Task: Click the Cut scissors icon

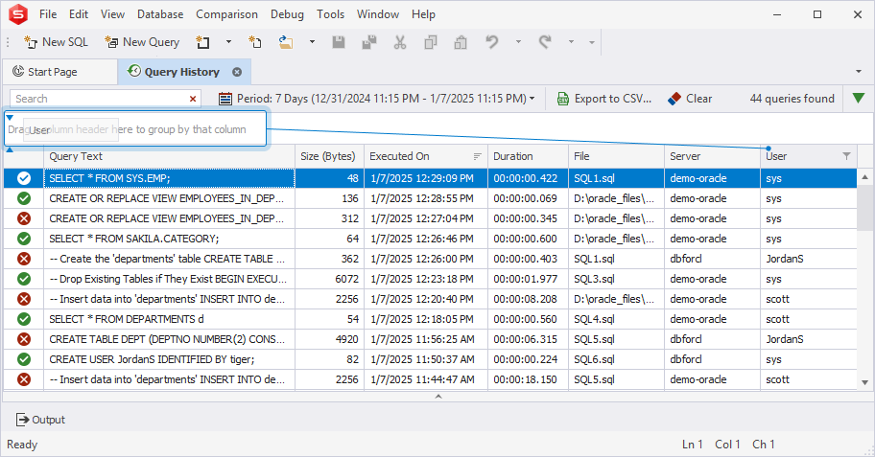Action: pos(399,42)
